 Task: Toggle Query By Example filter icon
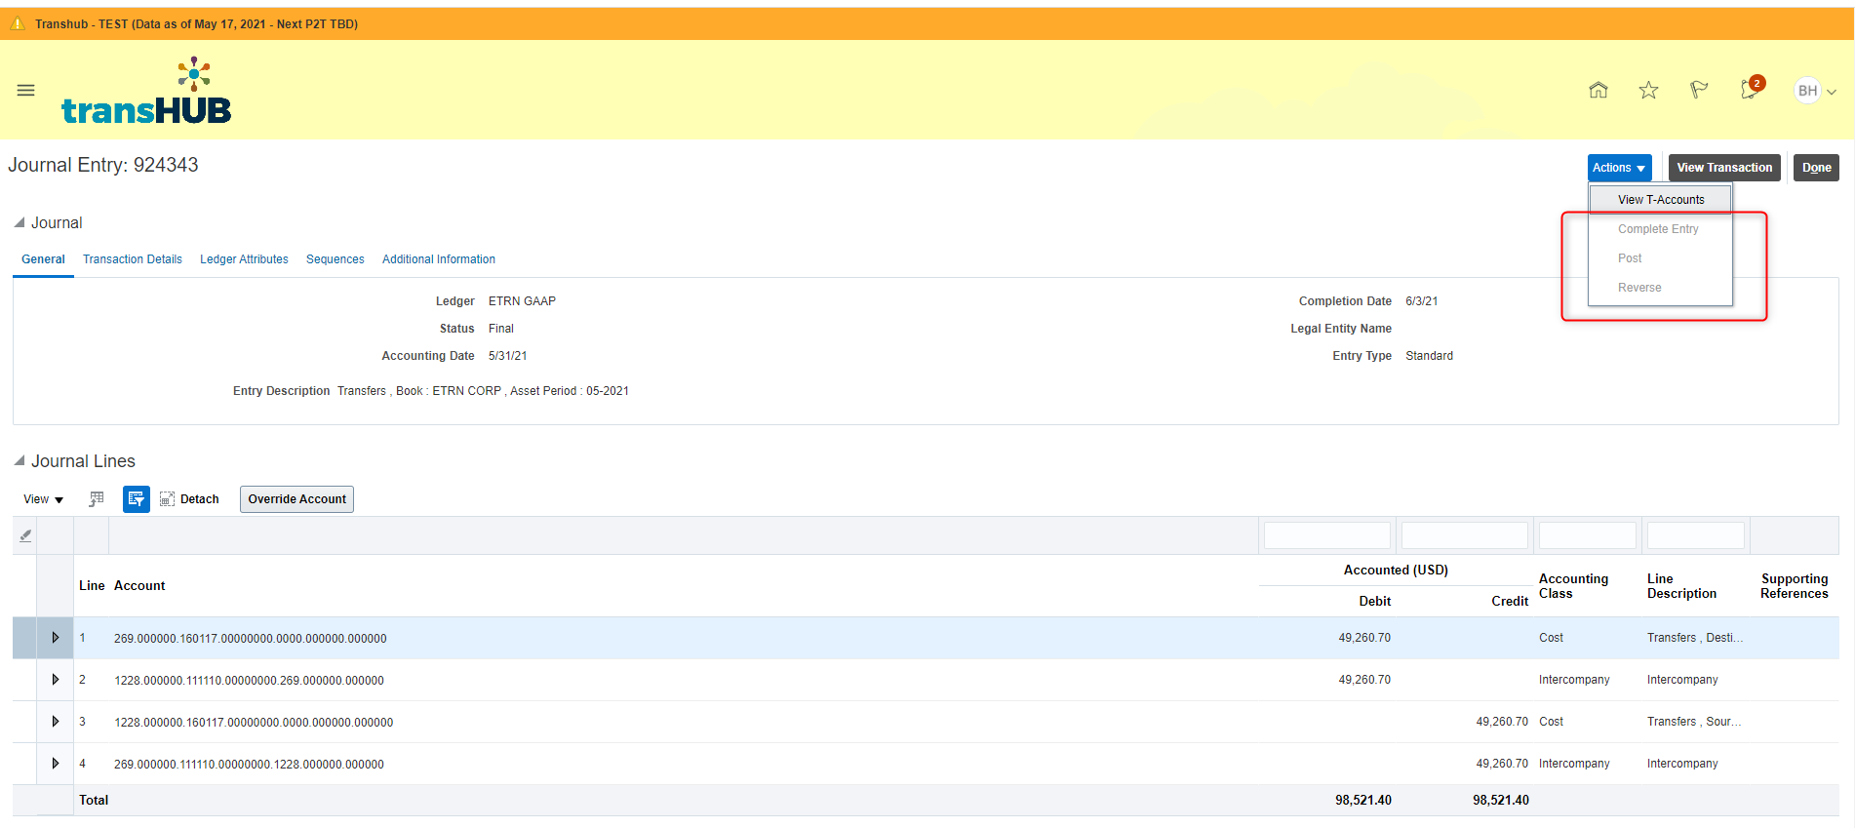click(x=137, y=499)
